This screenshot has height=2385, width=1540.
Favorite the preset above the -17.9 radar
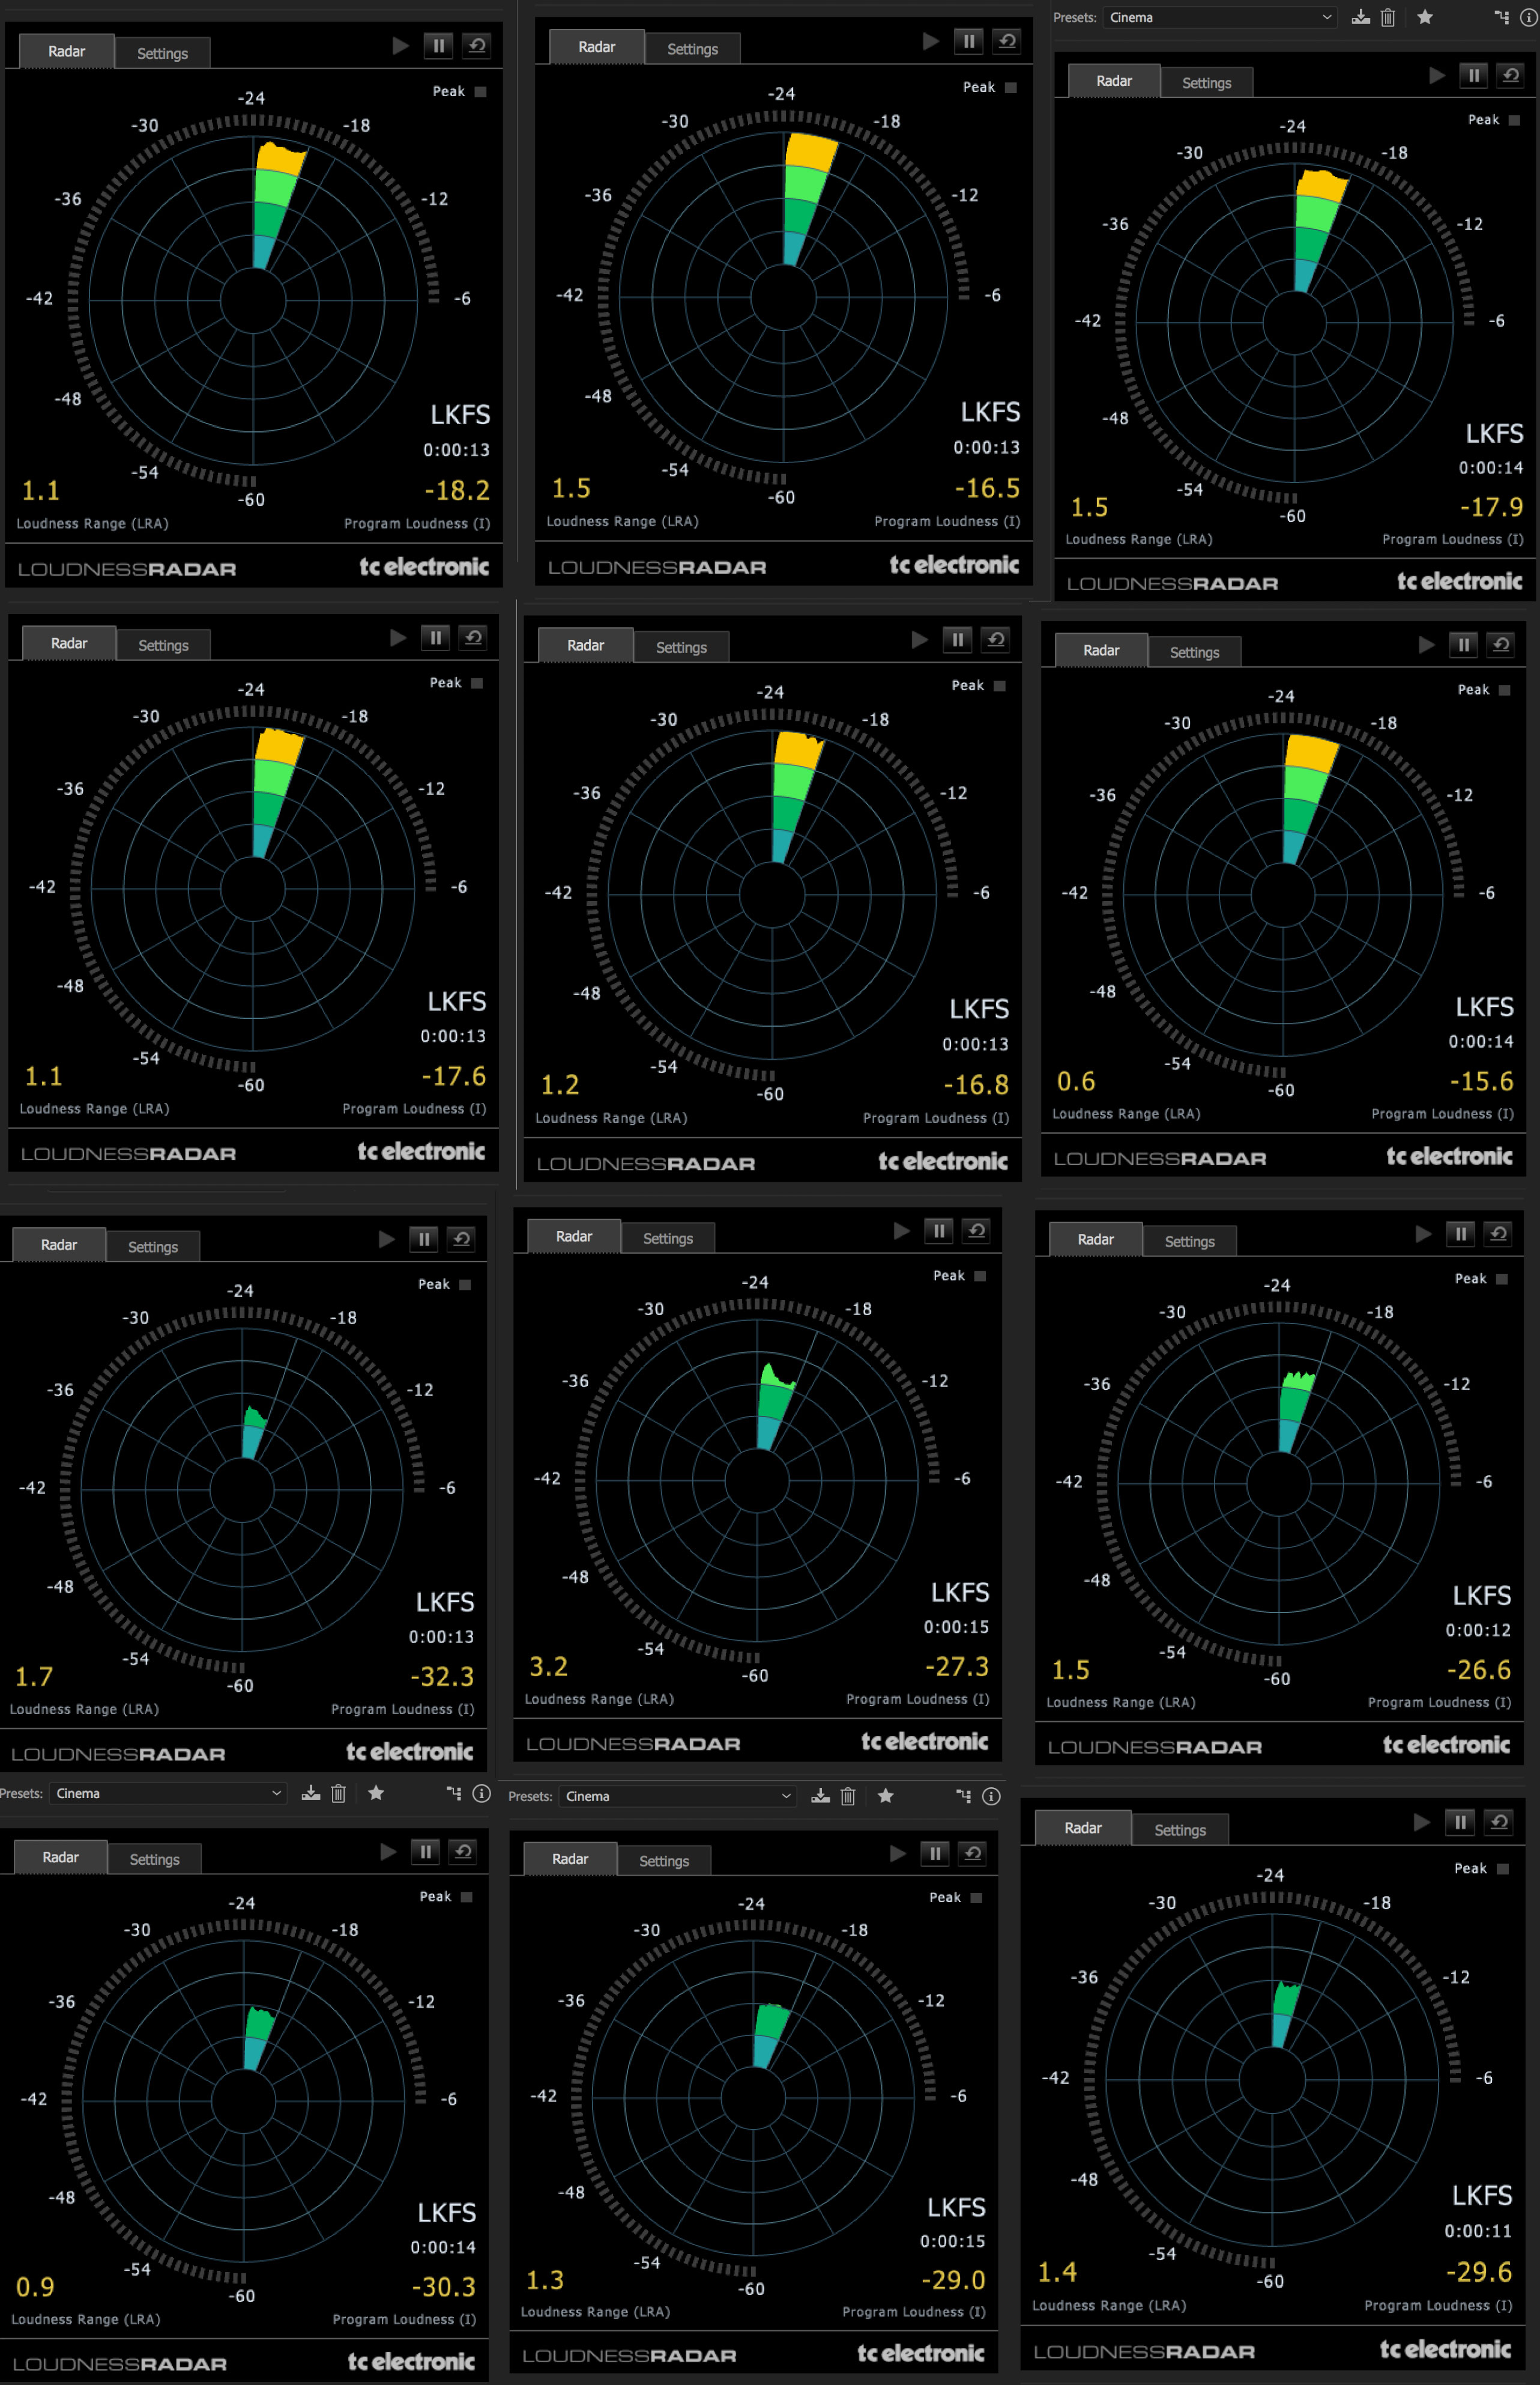pos(1425,17)
